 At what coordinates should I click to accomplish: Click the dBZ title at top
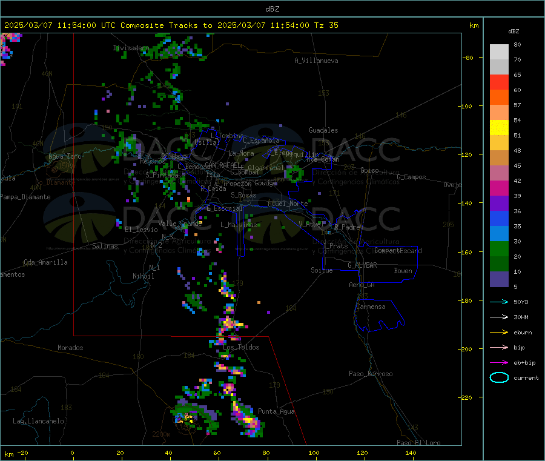click(x=272, y=9)
